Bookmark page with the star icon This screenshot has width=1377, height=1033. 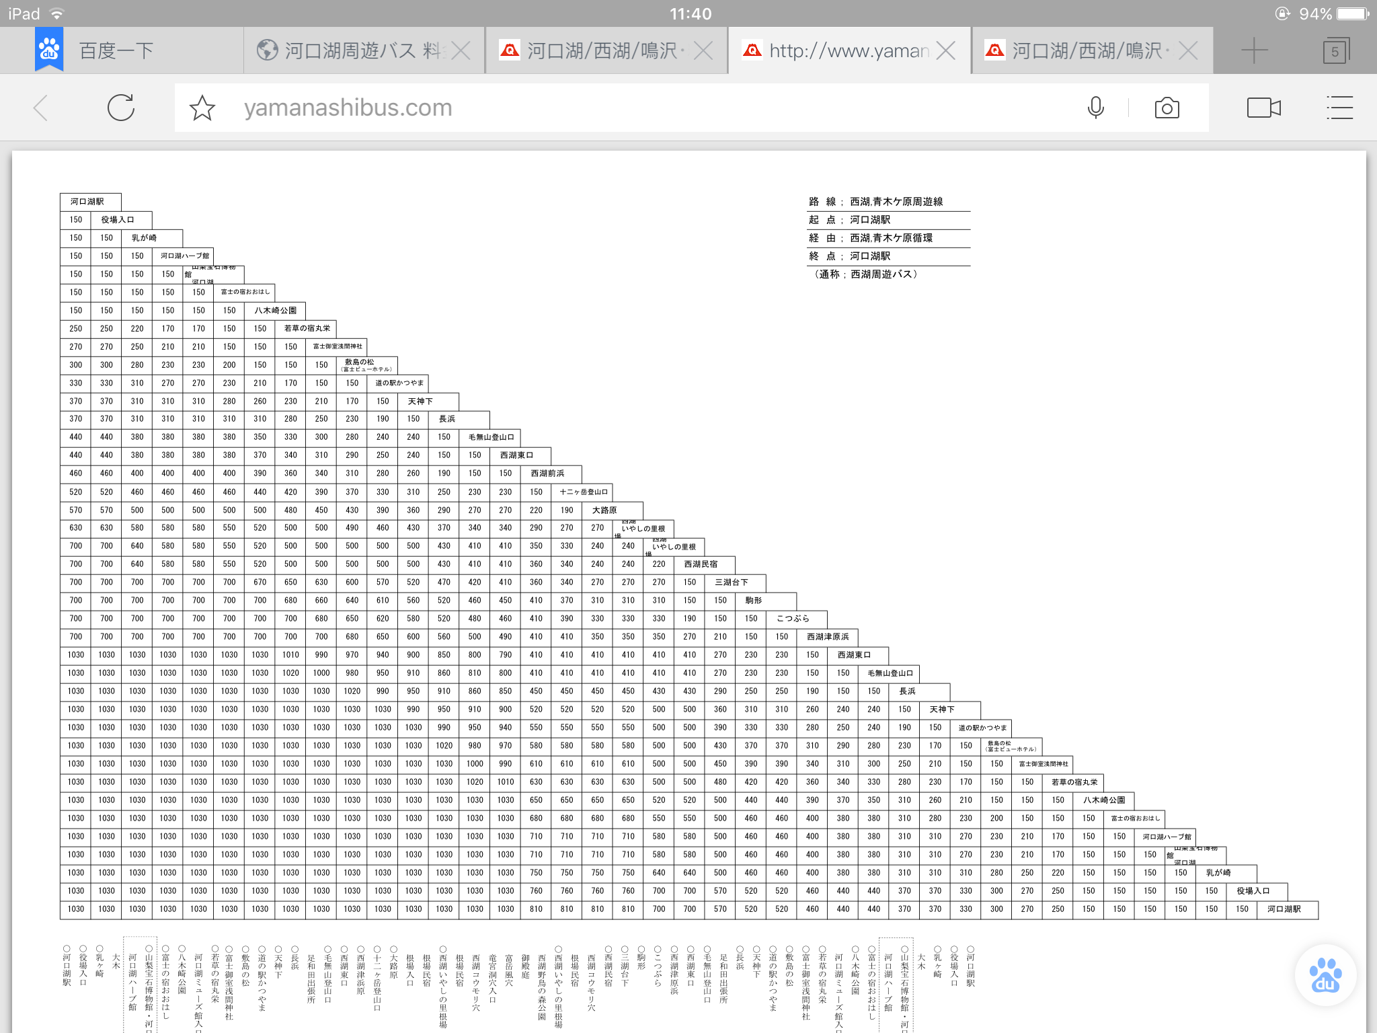tap(202, 108)
